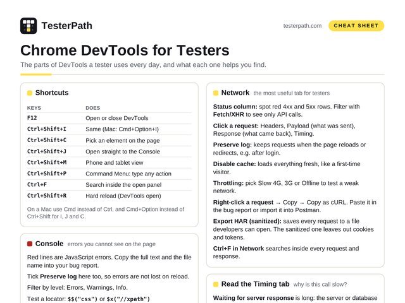405x303 pixels.
Task: Click Filter by level: Errors, Warnings line
Action: tap(77, 288)
